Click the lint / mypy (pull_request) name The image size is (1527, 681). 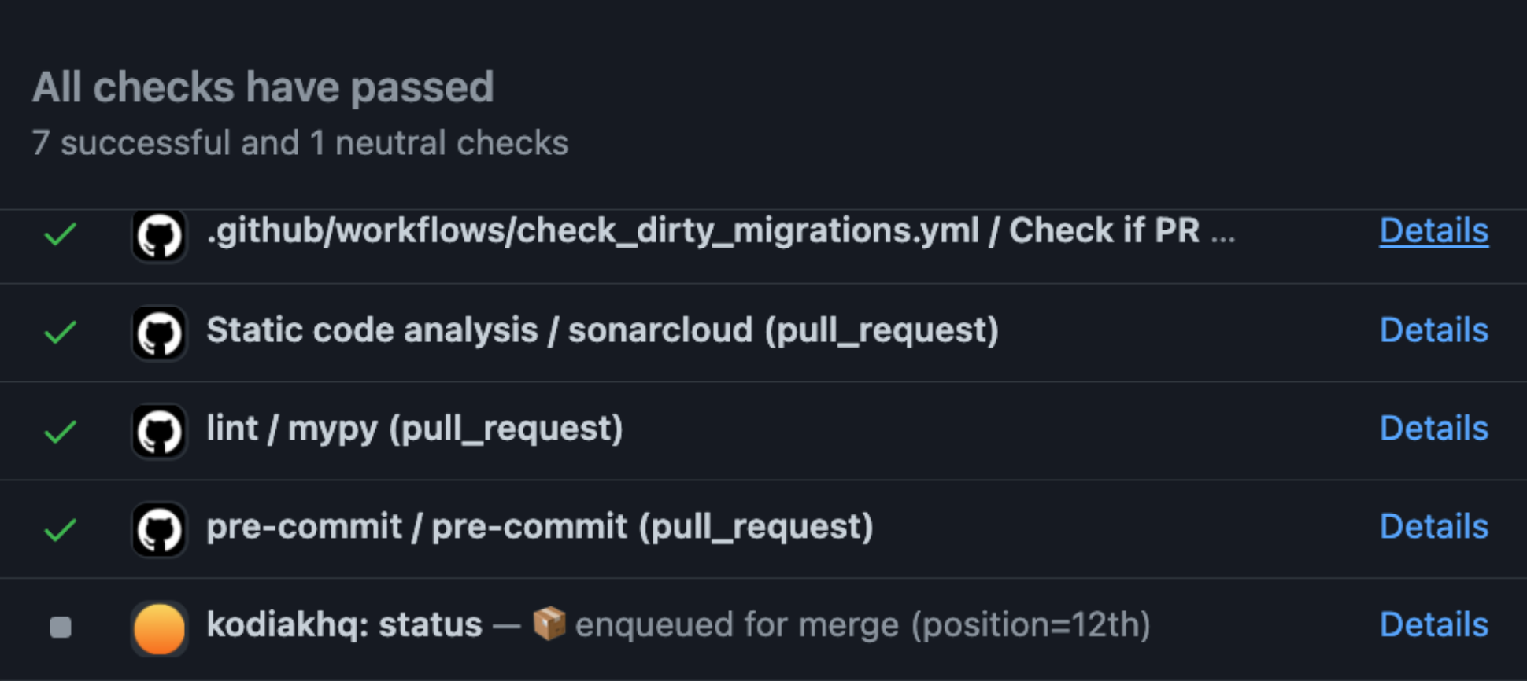coord(414,429)
